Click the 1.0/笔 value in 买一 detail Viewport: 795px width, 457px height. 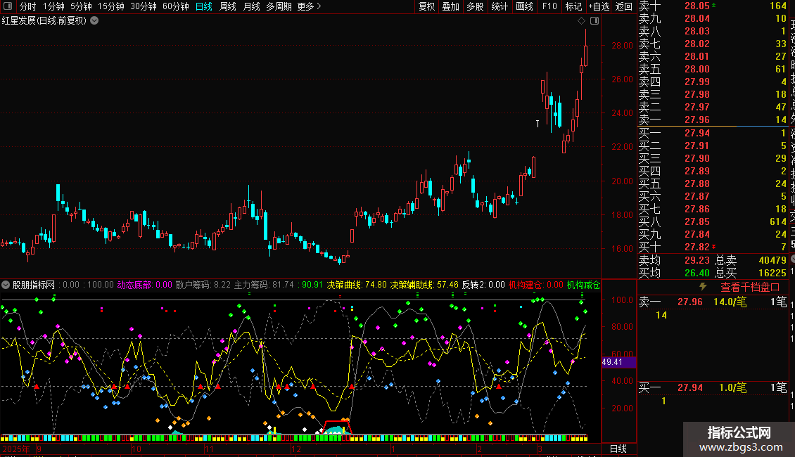click(732, 387)
